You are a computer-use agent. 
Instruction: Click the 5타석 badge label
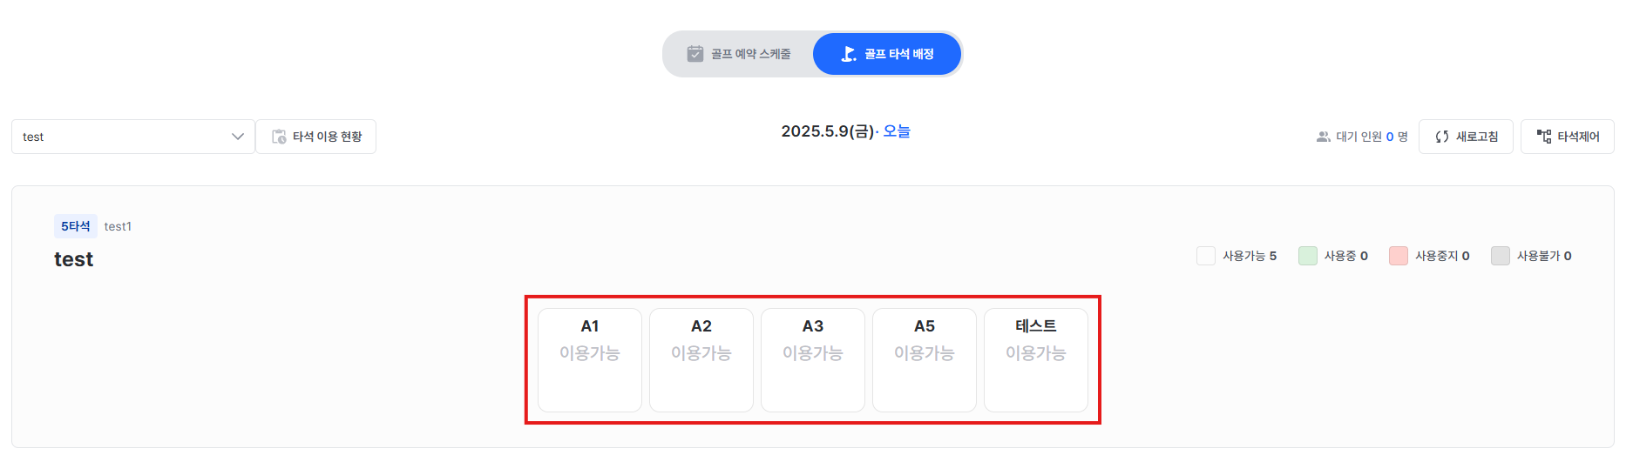click(76, 226)
